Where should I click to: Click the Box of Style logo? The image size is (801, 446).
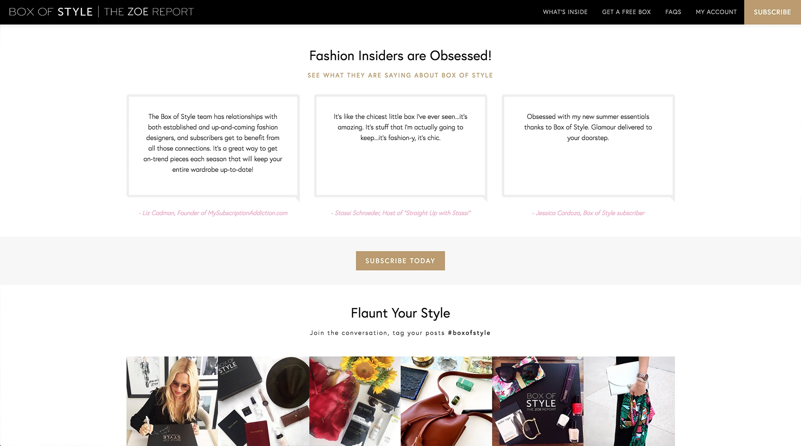coord(50,12)
